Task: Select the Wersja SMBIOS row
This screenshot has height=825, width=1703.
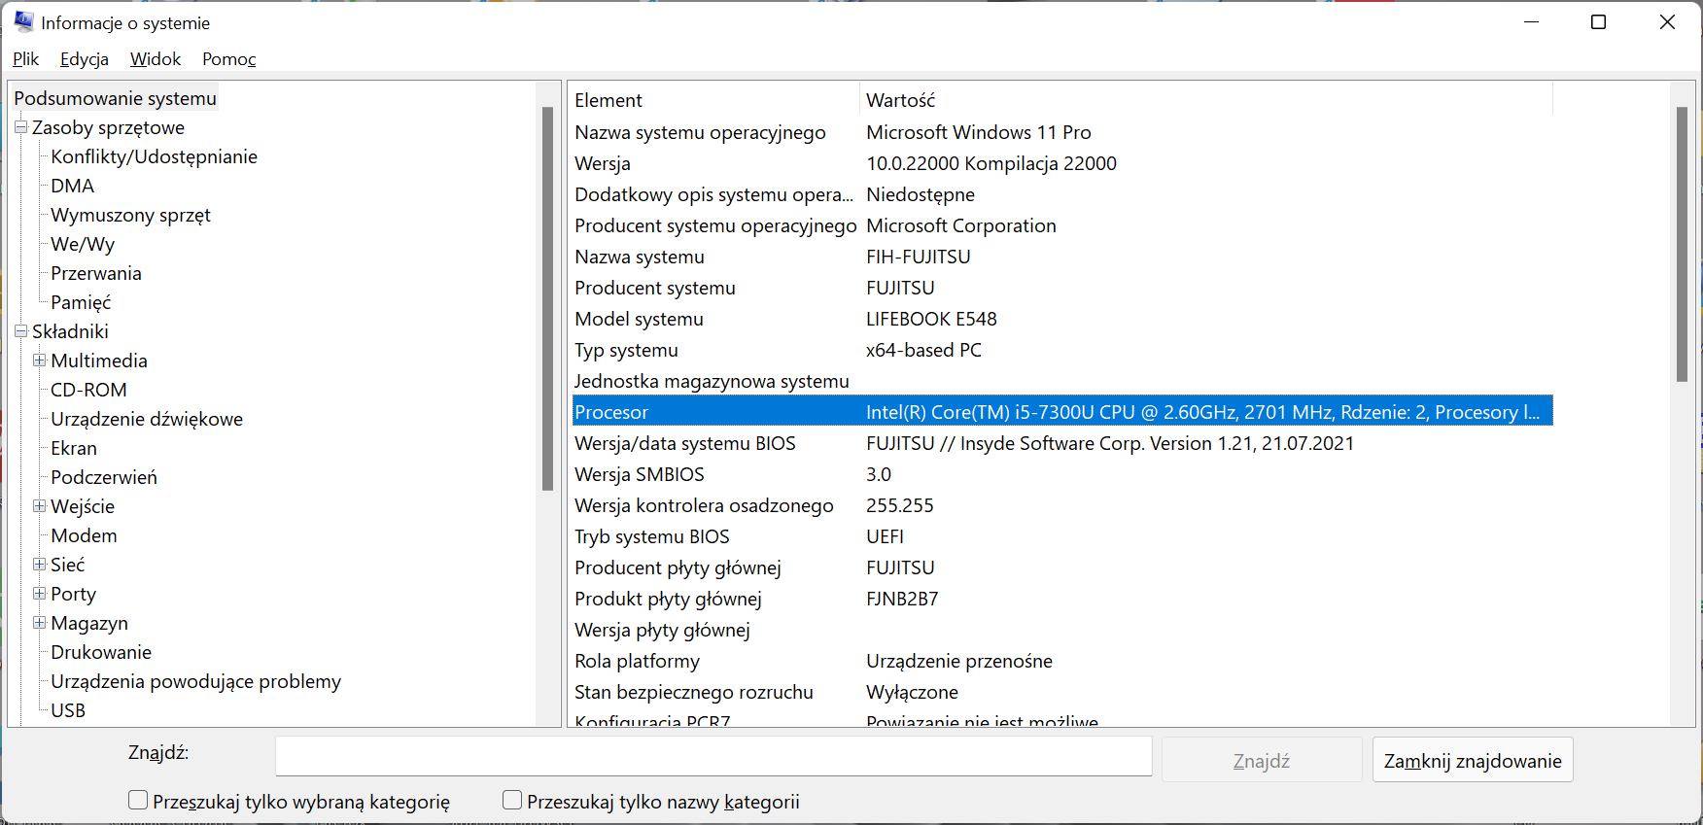Action: tap(1062, 474)
